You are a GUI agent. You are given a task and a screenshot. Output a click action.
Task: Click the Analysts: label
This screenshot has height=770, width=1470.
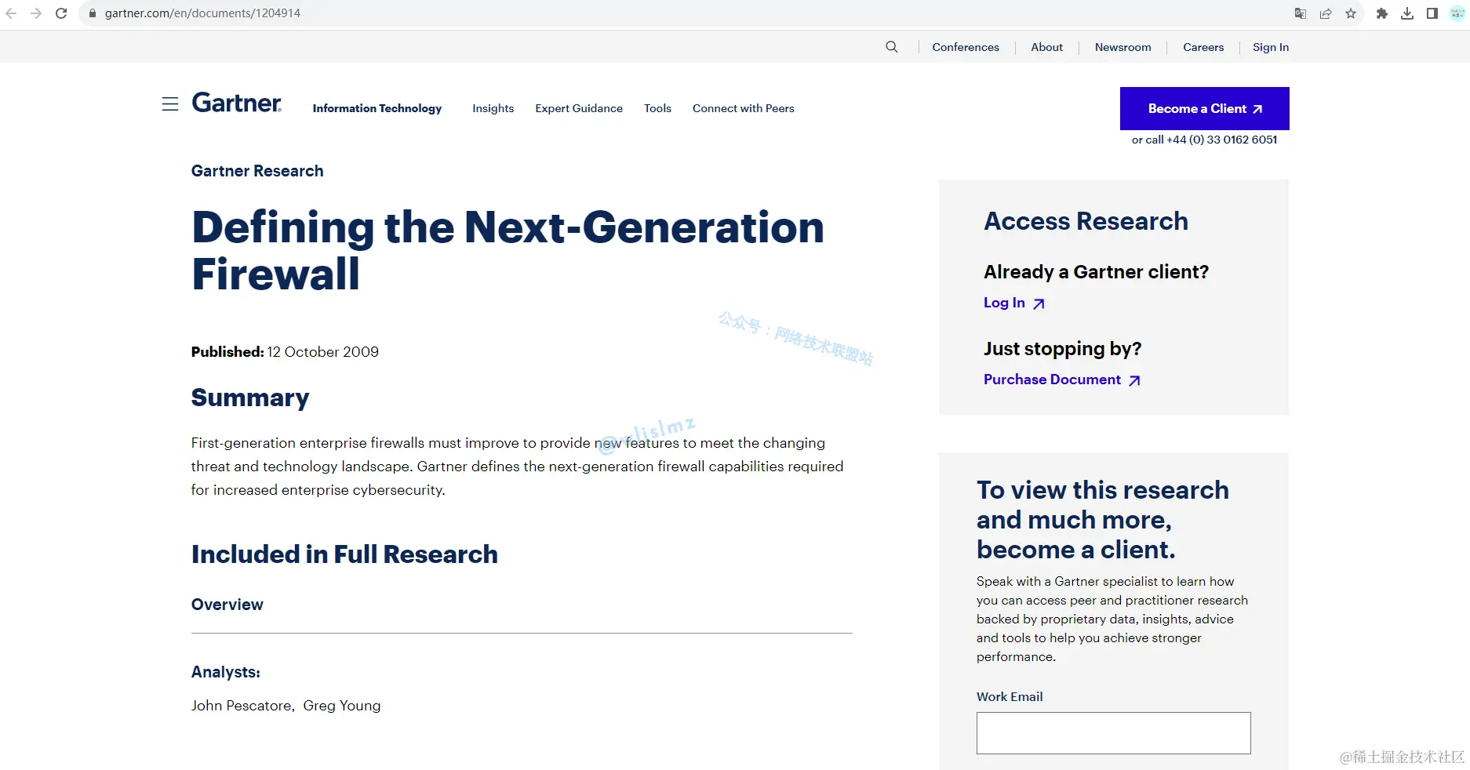226,672
